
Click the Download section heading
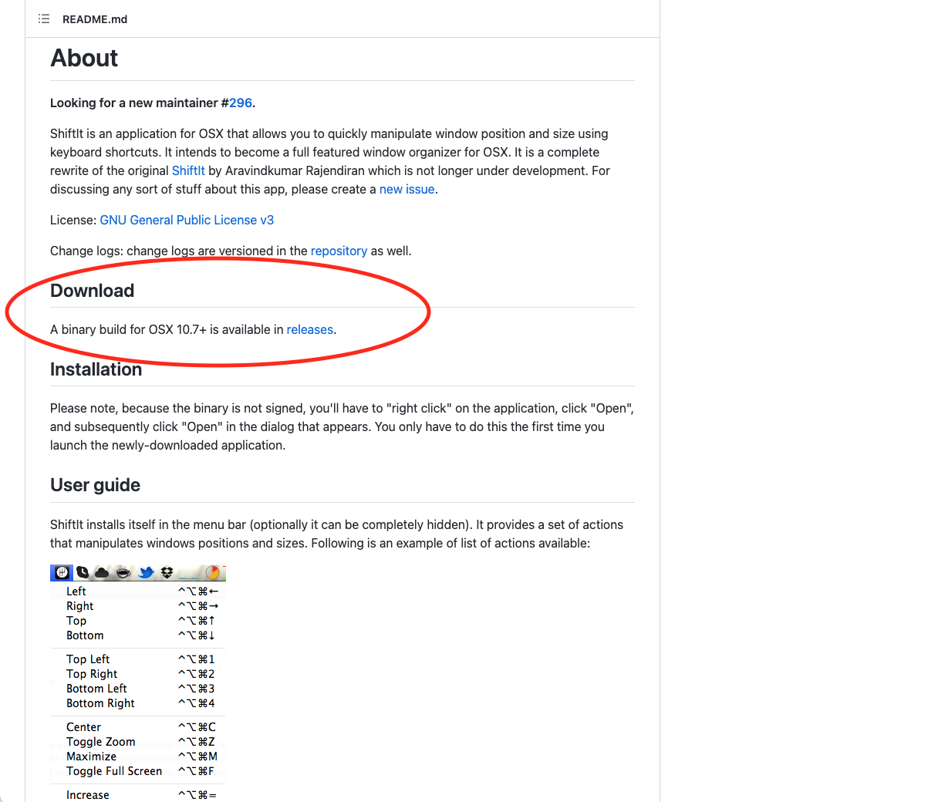[92, 291]
